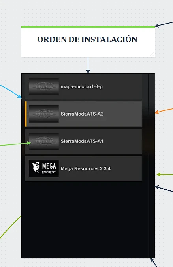The height and width of the screenshot is (267, 173).
Task: Select the dark connector arrow below the title card
Action: click(88, 65)
